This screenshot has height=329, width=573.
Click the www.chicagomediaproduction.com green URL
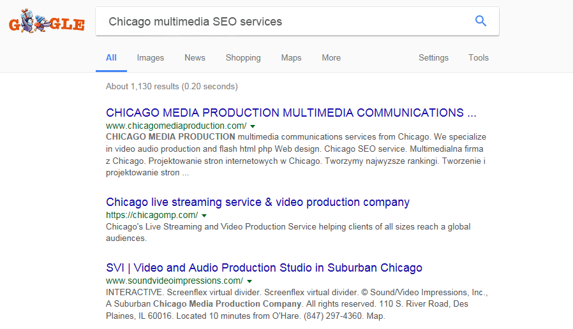coord(176,126)
